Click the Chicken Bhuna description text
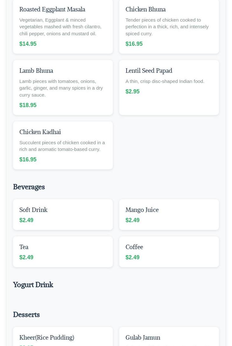This screenshot has width=232, height=346. [x=167, y=27]
